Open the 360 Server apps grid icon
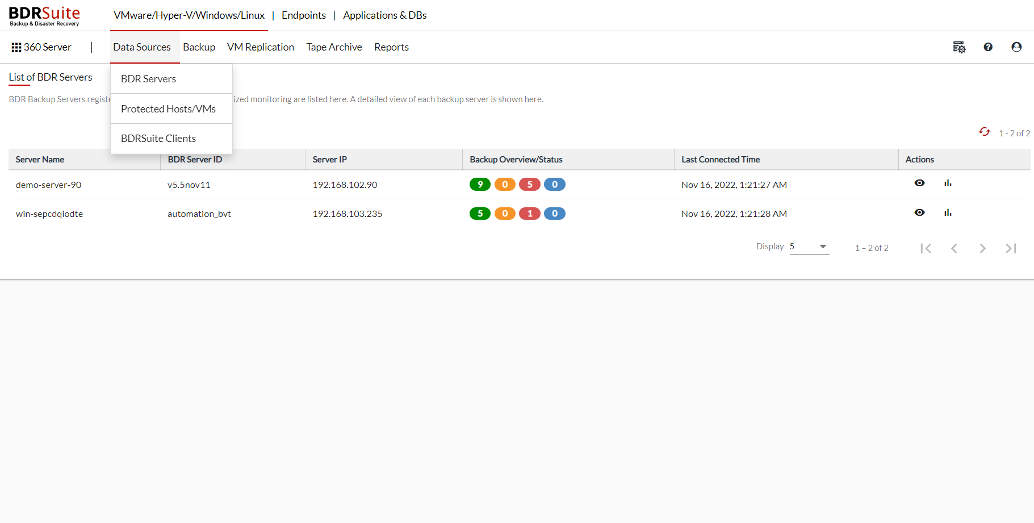The width and height of the screenshot is (1034, 523). click(x=16, y=47)
